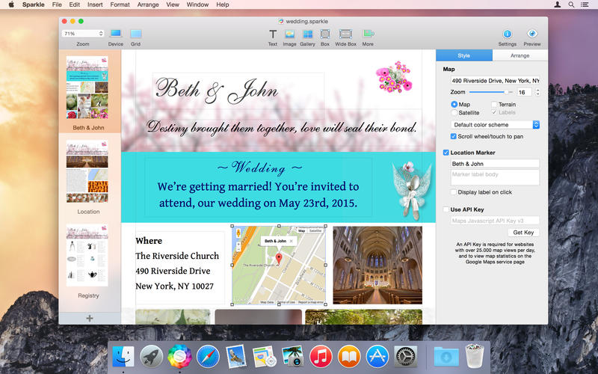The height and width of the screenshot is (374, 598).
Task: Click the Image tool icon
Action: tap(289, 34)
